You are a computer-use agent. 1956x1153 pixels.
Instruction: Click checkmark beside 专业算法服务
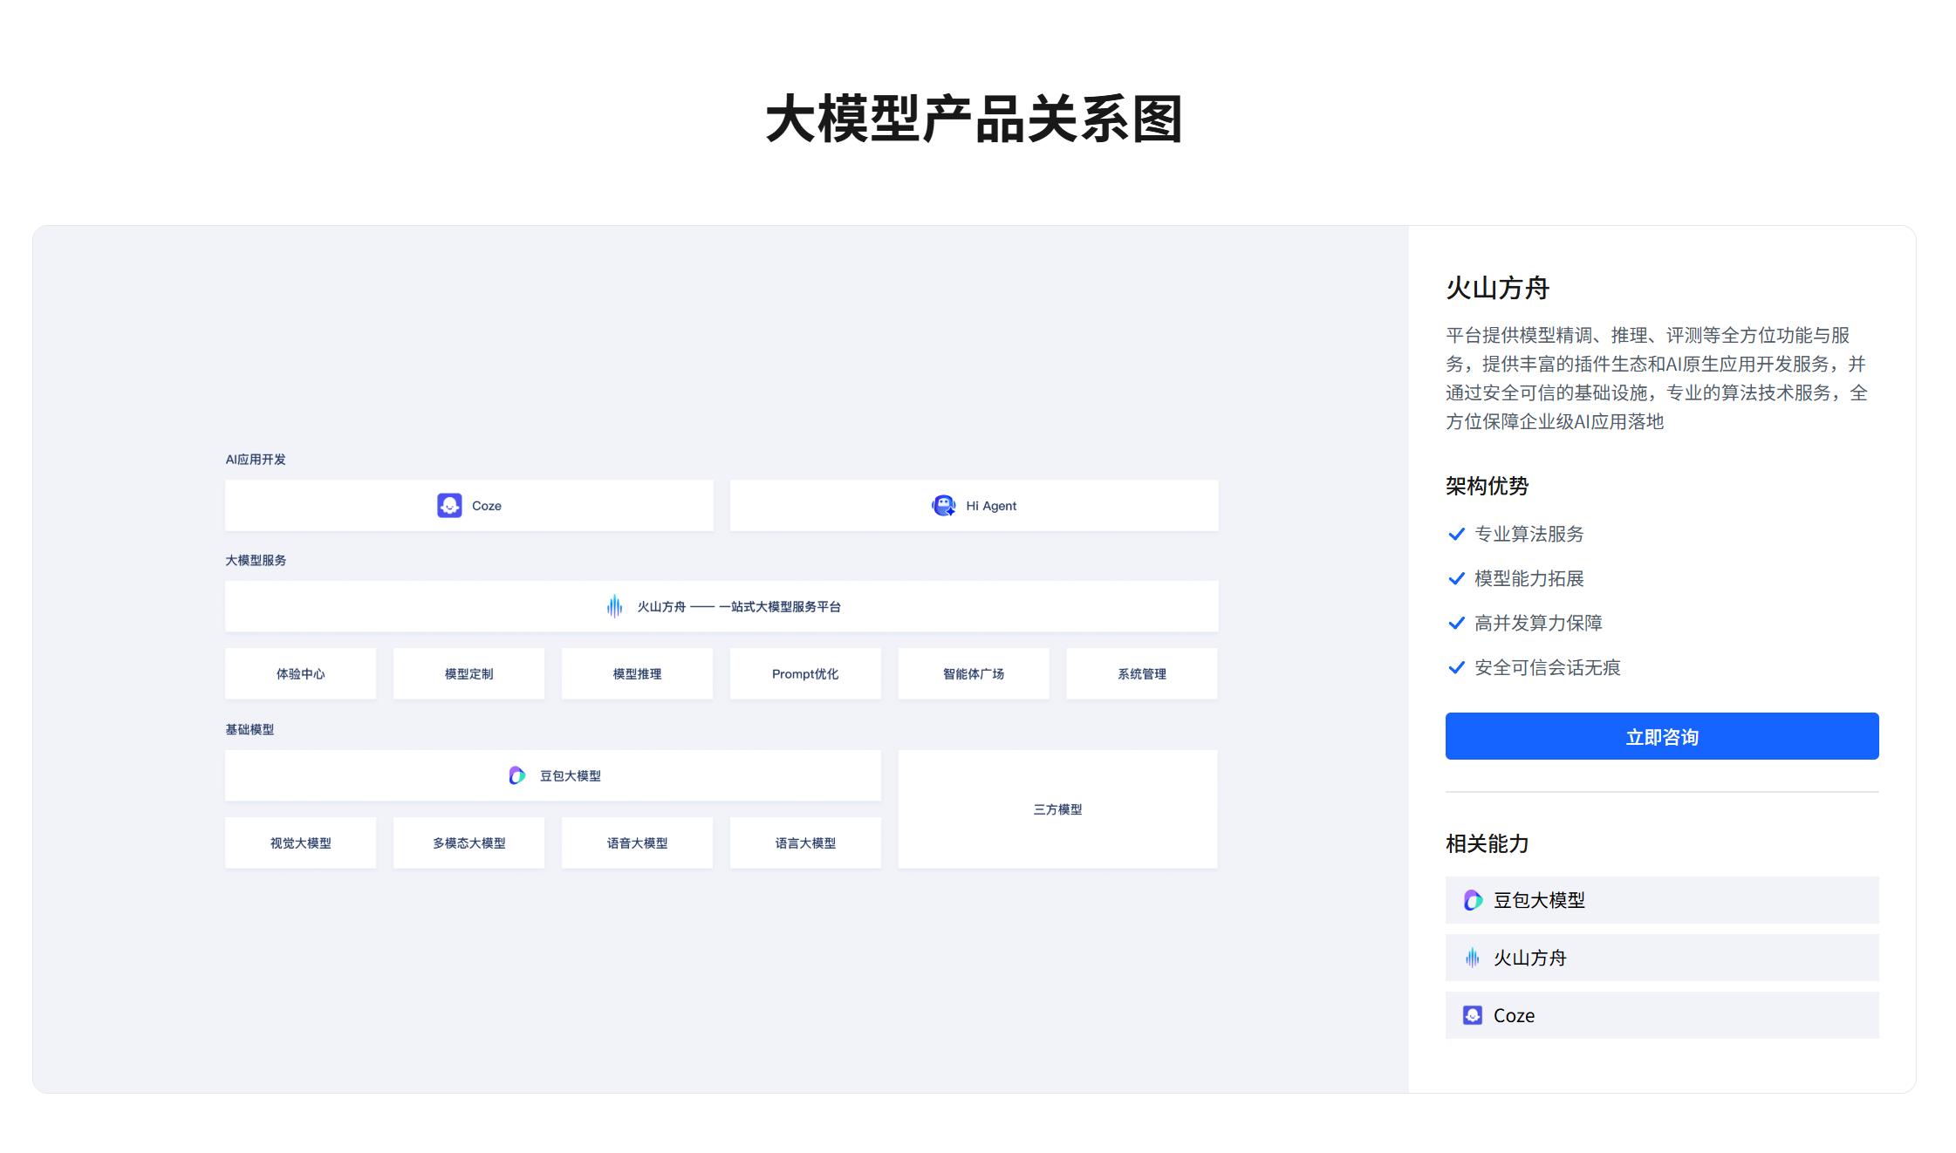1456,534
